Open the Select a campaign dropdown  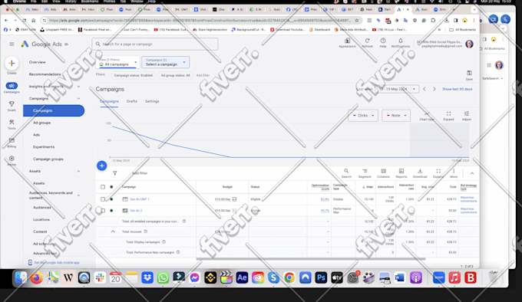coord(166,62)
